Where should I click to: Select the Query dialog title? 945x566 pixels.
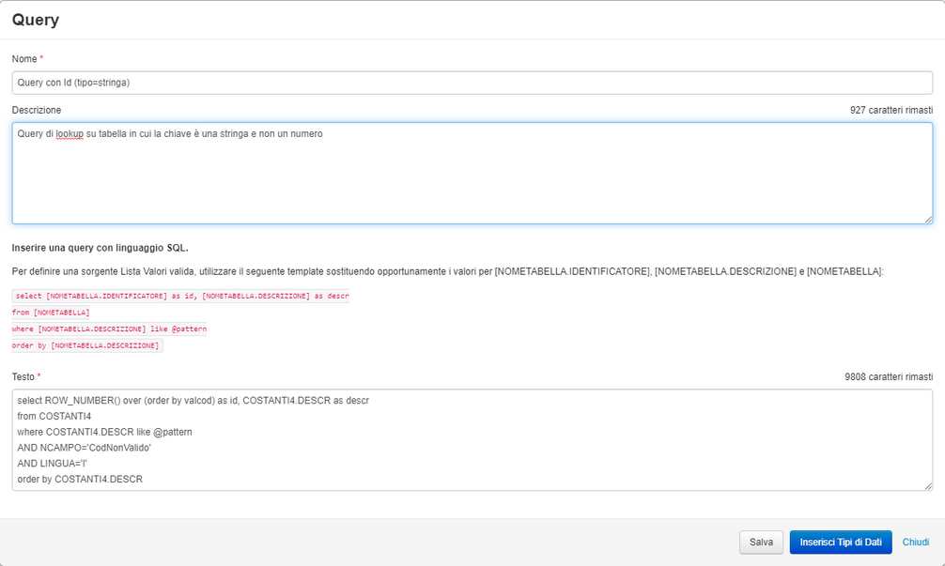pyautogui.click(x=35, y=19)
